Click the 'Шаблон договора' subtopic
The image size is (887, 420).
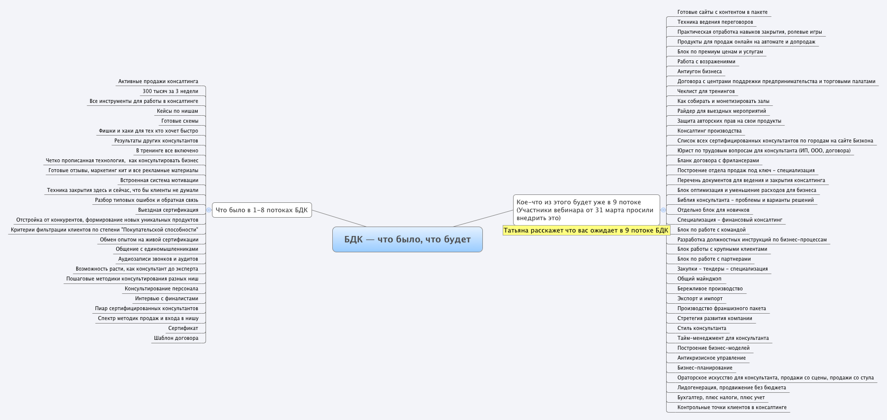[176, 338]
